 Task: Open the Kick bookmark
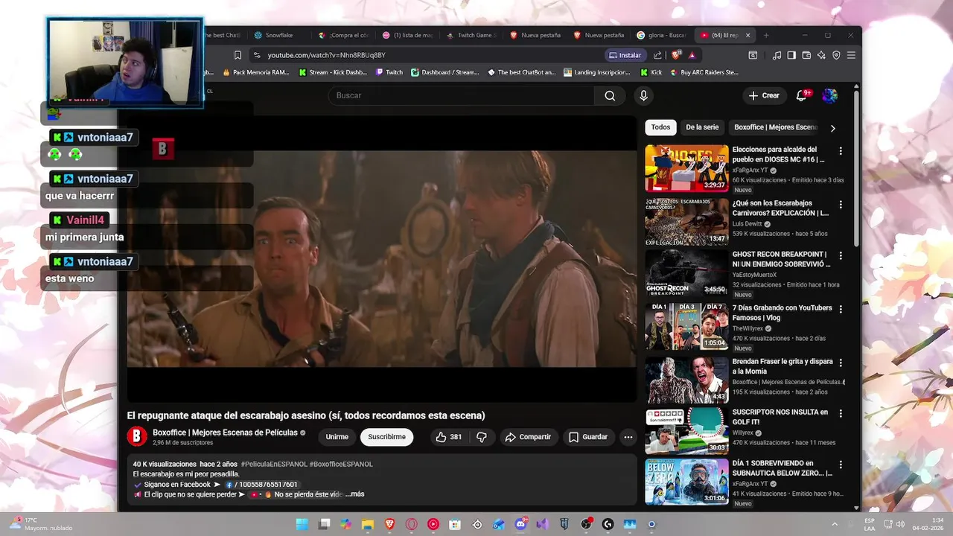(651, 72)
